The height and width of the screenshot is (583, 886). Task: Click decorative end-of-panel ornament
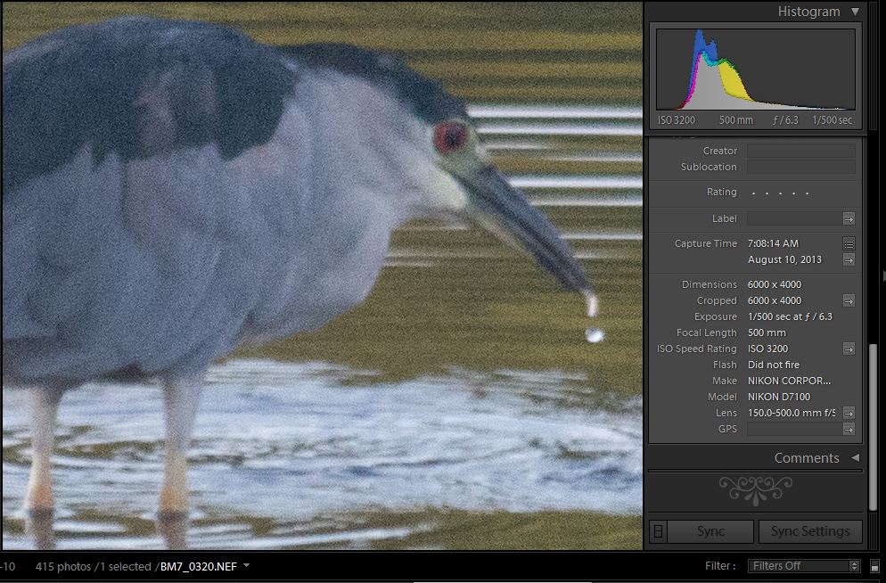click(x=755, y=489)
